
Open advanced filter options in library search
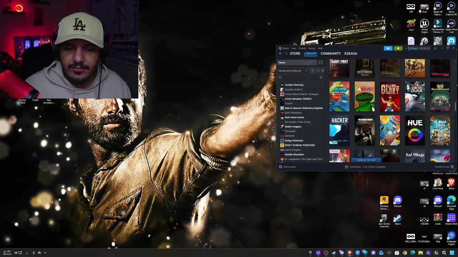coord(321,77)
